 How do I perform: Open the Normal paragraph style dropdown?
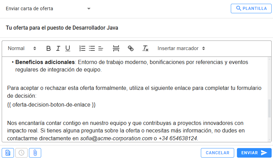click(x=22, y=48)
